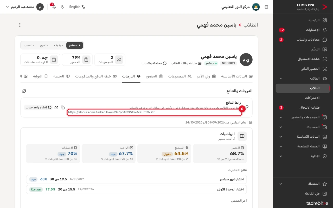Open the البوابة tab
The height and width of the screenshot is (208, 333).
[x=40, y=76]
